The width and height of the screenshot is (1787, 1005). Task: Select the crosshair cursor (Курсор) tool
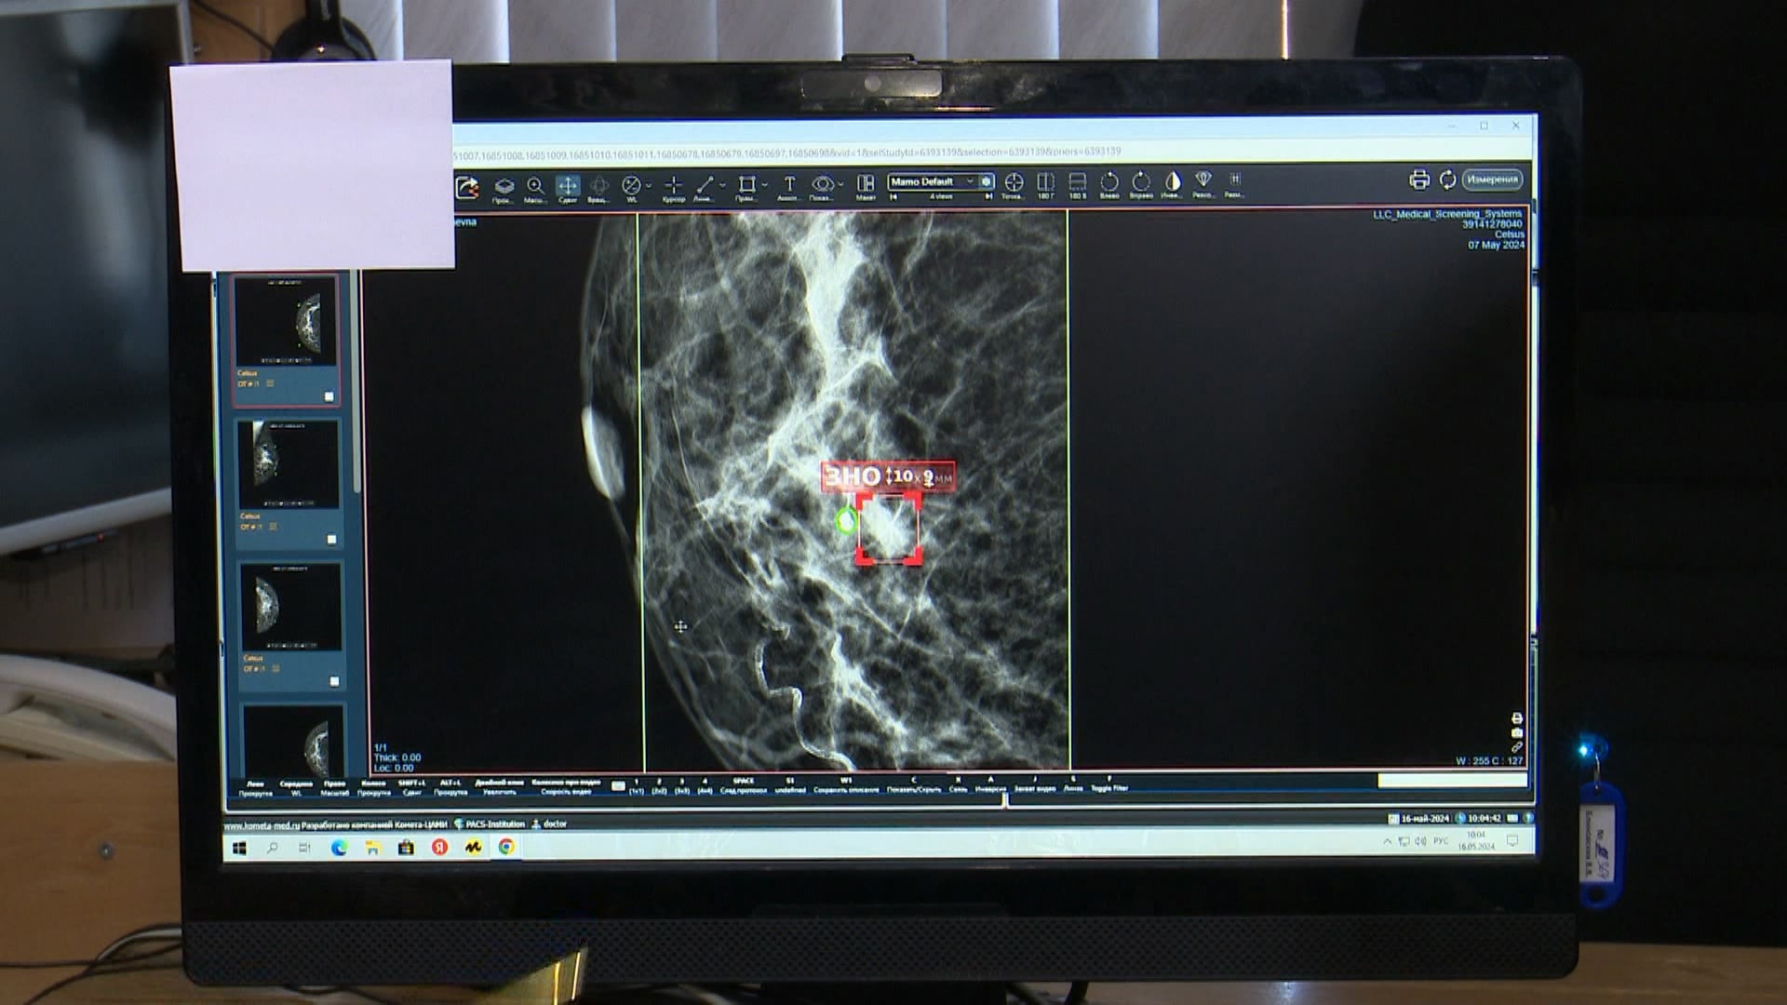point(673,184)
